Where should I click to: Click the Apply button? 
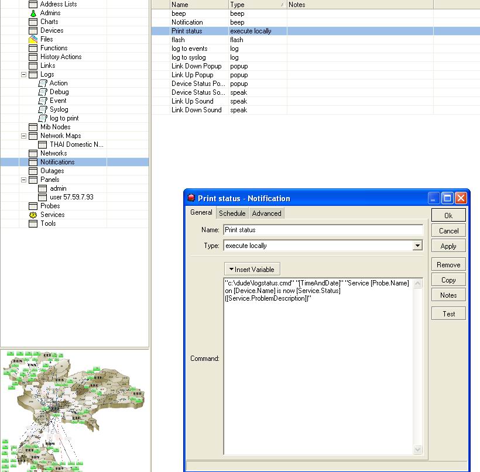(448, 246)
